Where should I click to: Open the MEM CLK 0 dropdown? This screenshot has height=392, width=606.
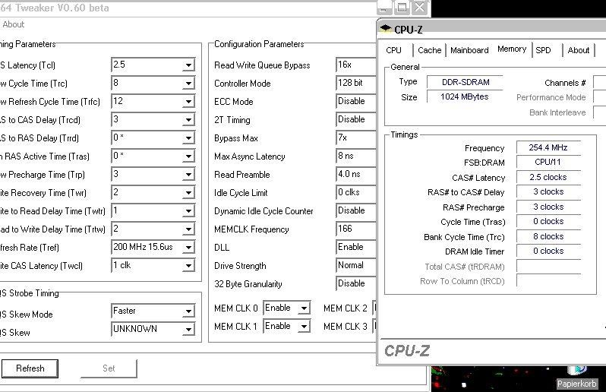click(x=305, y=308)
